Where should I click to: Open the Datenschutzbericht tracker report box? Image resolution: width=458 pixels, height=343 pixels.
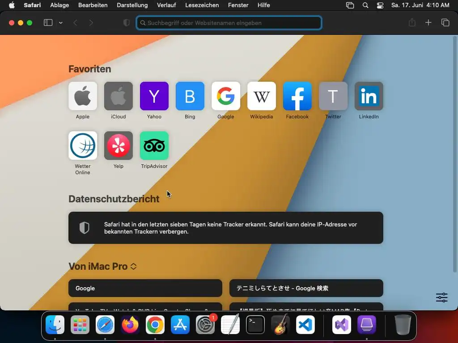click(226, 228)
